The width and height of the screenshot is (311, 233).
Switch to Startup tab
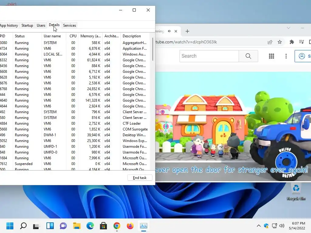click(x=27, y=25)
